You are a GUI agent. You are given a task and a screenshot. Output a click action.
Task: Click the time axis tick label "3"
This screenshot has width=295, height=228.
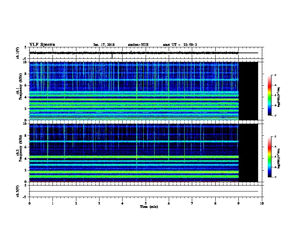click(x=99, y=203)
